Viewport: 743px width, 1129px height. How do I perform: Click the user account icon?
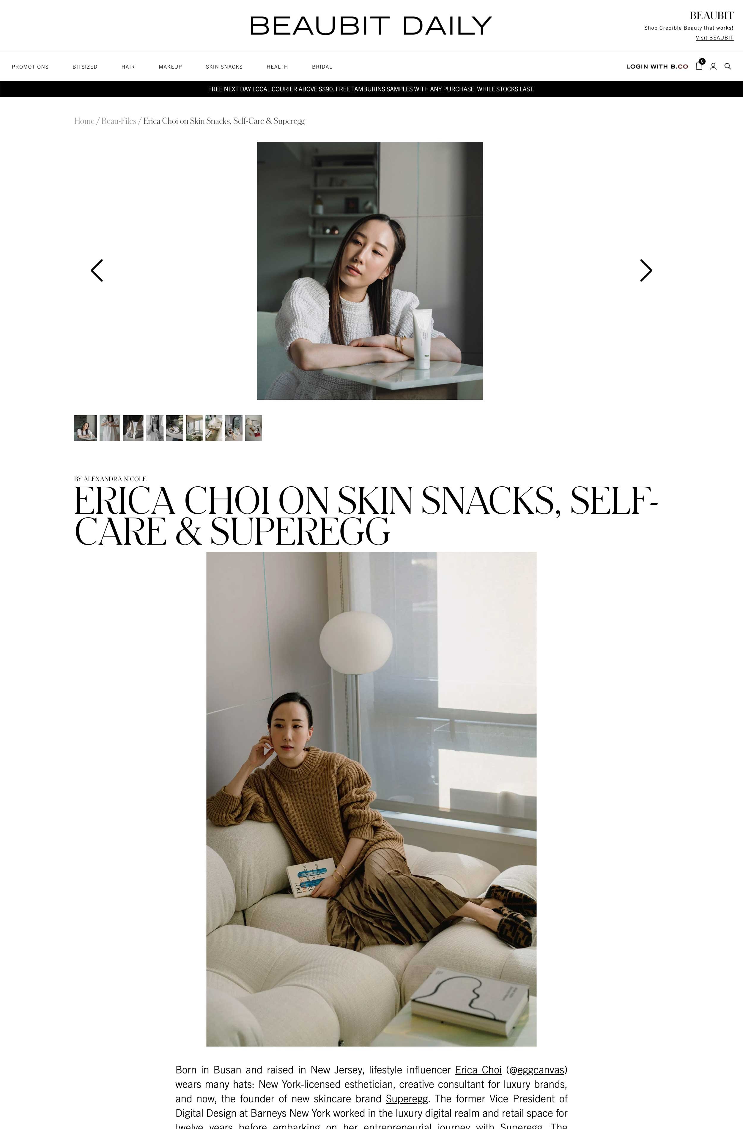(713, 67)
